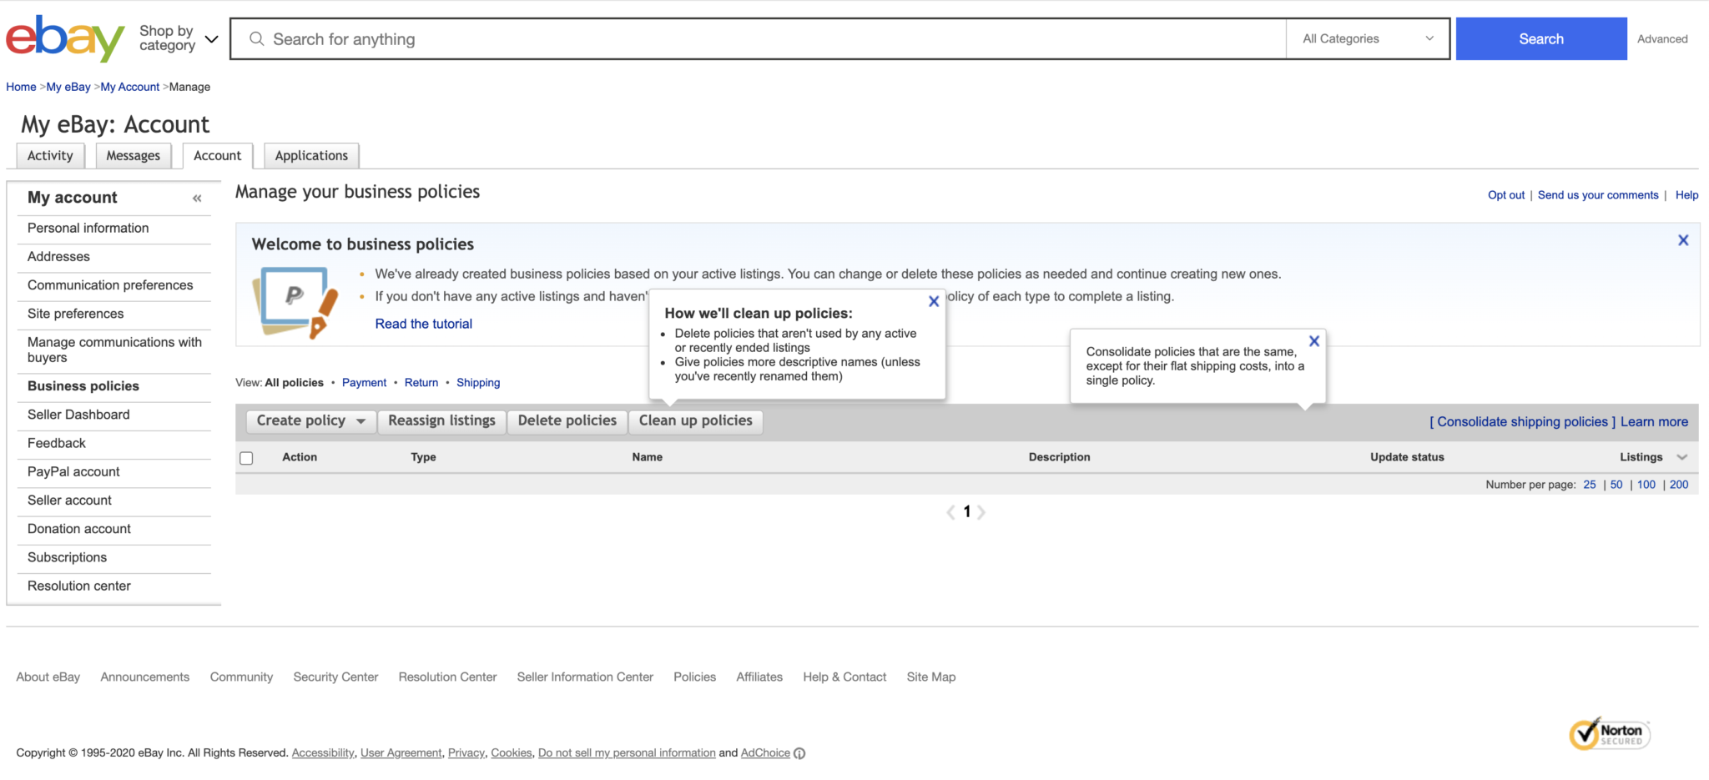Open the Create policy dropdown
This screenshot has height=780, width=1709.
[310, 421]
